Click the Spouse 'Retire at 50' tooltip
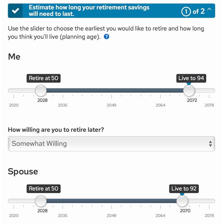This screenshot has width=223, height=224. (43, 189)
